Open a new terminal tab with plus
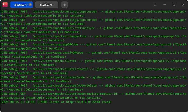Screen dimensions: 188x112 tap(65, 5)
